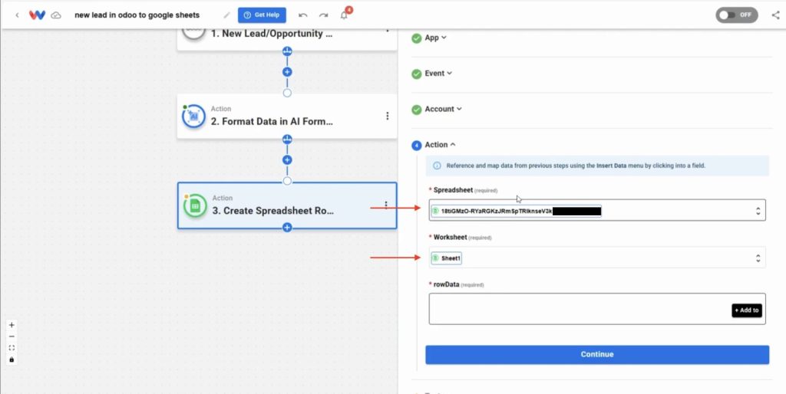786x394 pixels.
Task: Zoom in on the canvas
Action: 12,325
